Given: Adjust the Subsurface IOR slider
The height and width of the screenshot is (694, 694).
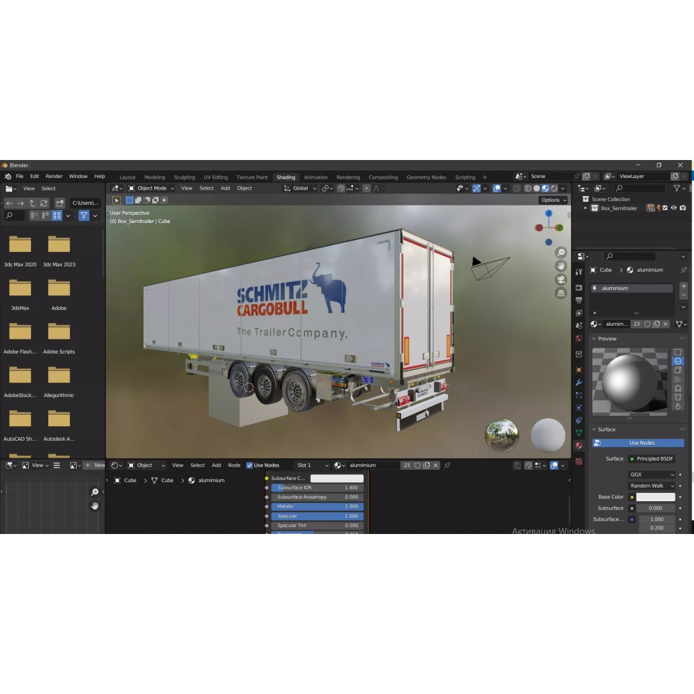Looking at the screenshot, I should pyautogui.click(x=317, y=488).
